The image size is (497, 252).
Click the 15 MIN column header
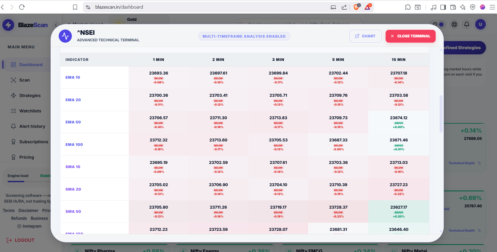click(x=398, y=60)
